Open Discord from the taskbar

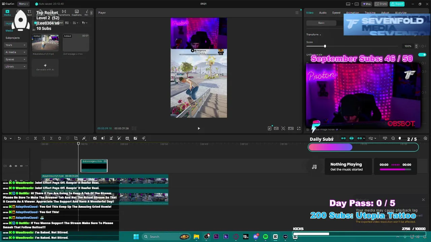pos(256,237)
